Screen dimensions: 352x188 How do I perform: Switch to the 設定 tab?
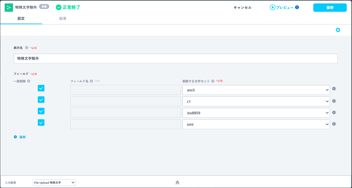click(x=21, y=19)
